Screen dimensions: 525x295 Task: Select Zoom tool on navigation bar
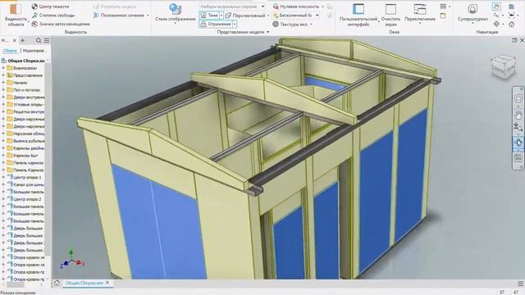pos(518,127)
